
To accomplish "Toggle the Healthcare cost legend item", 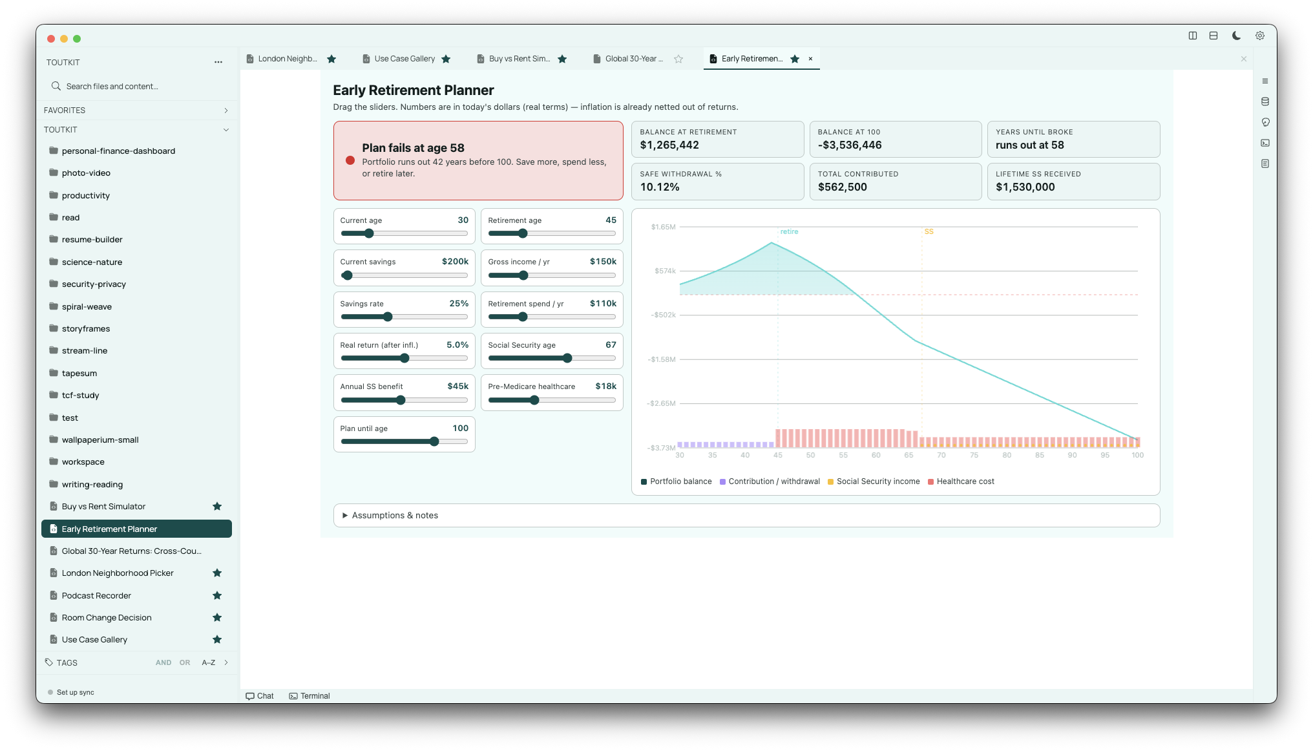I will click(961, 481).
